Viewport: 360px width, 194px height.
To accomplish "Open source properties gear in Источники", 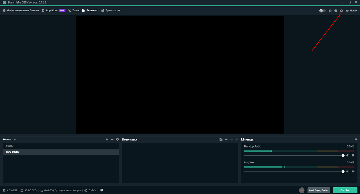I will click(x=237, y=140).
